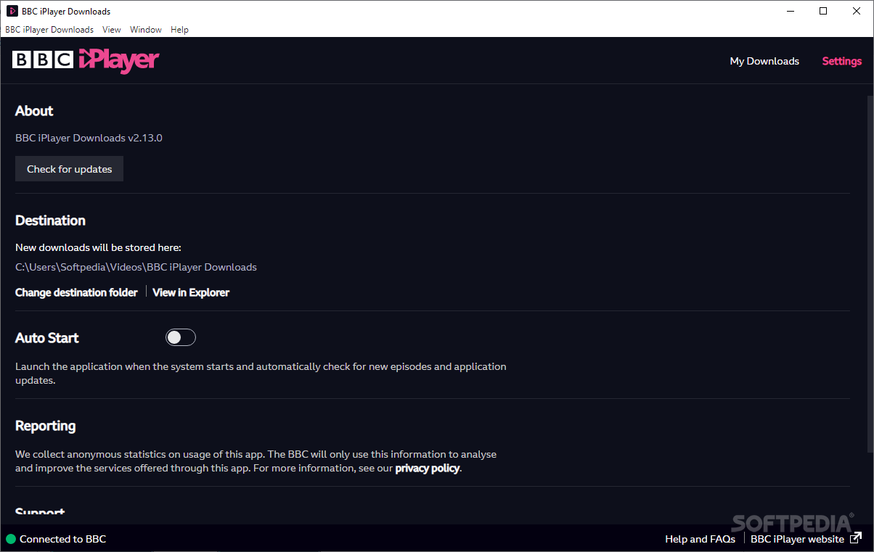874x552 pixels.
Task: Click the Reporting heading
Action: pos(46,426)
